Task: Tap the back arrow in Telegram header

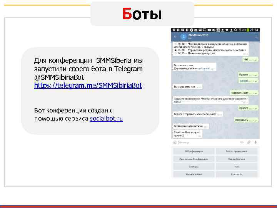Action: pyautogui.click(x=175, y=37)
